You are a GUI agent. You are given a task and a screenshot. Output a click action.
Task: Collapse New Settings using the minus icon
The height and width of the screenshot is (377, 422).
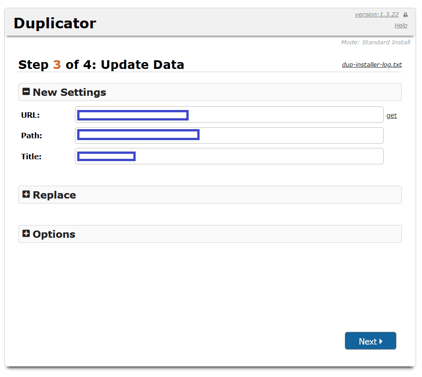26,92
